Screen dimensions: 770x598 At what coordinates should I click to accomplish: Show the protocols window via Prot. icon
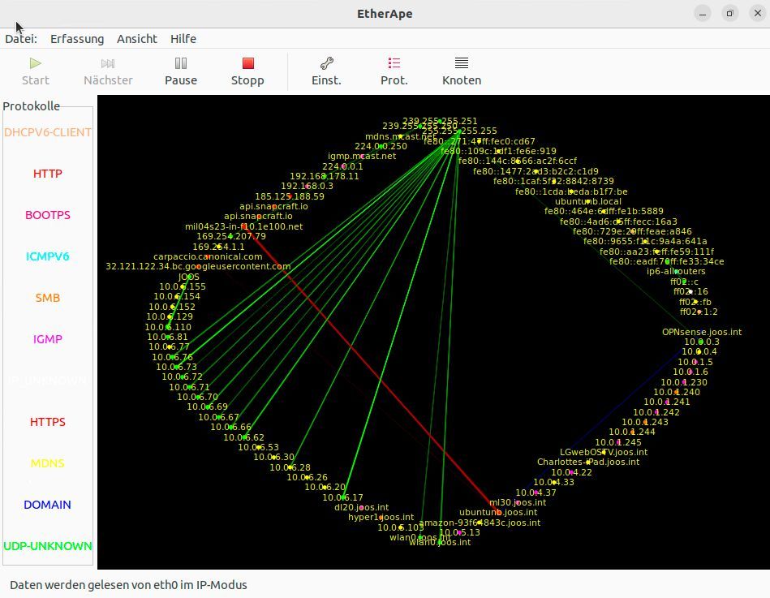click(394, 62)
